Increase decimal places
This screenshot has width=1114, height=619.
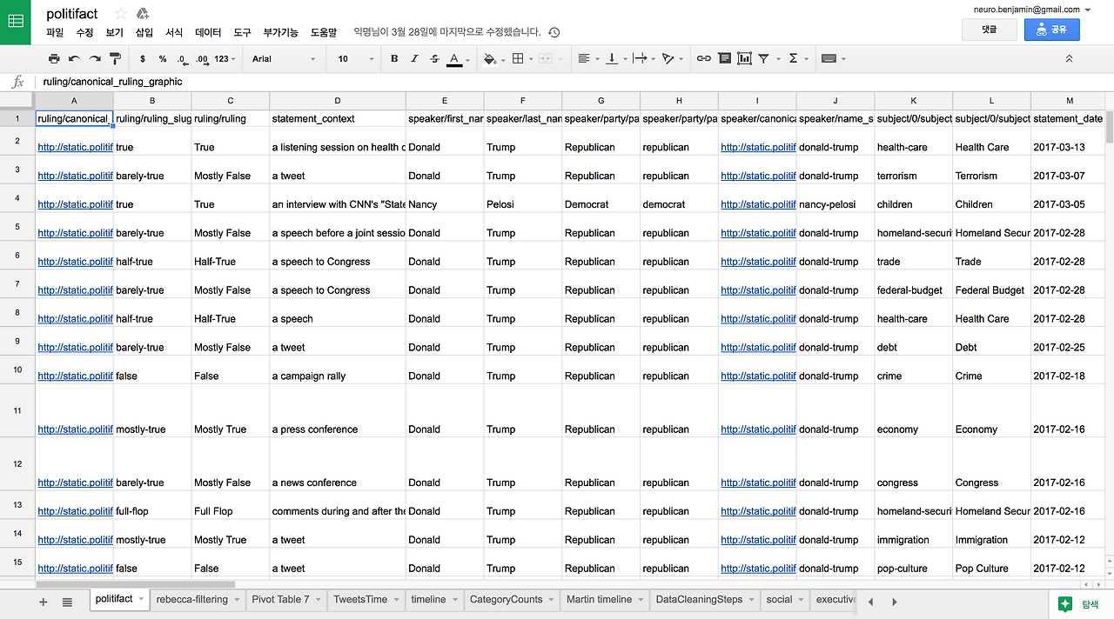pyautogui.click(x=202, y=58)
